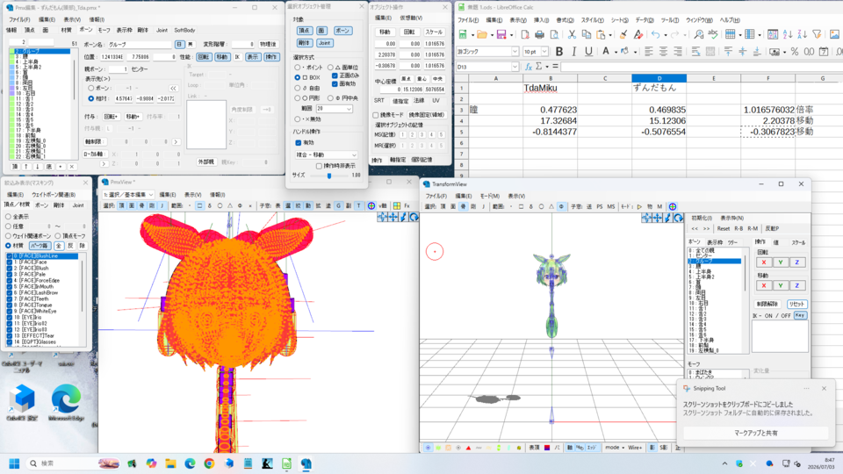Click the Sort Ascending icon
The image size is (843, 474).
click(788, 34)
